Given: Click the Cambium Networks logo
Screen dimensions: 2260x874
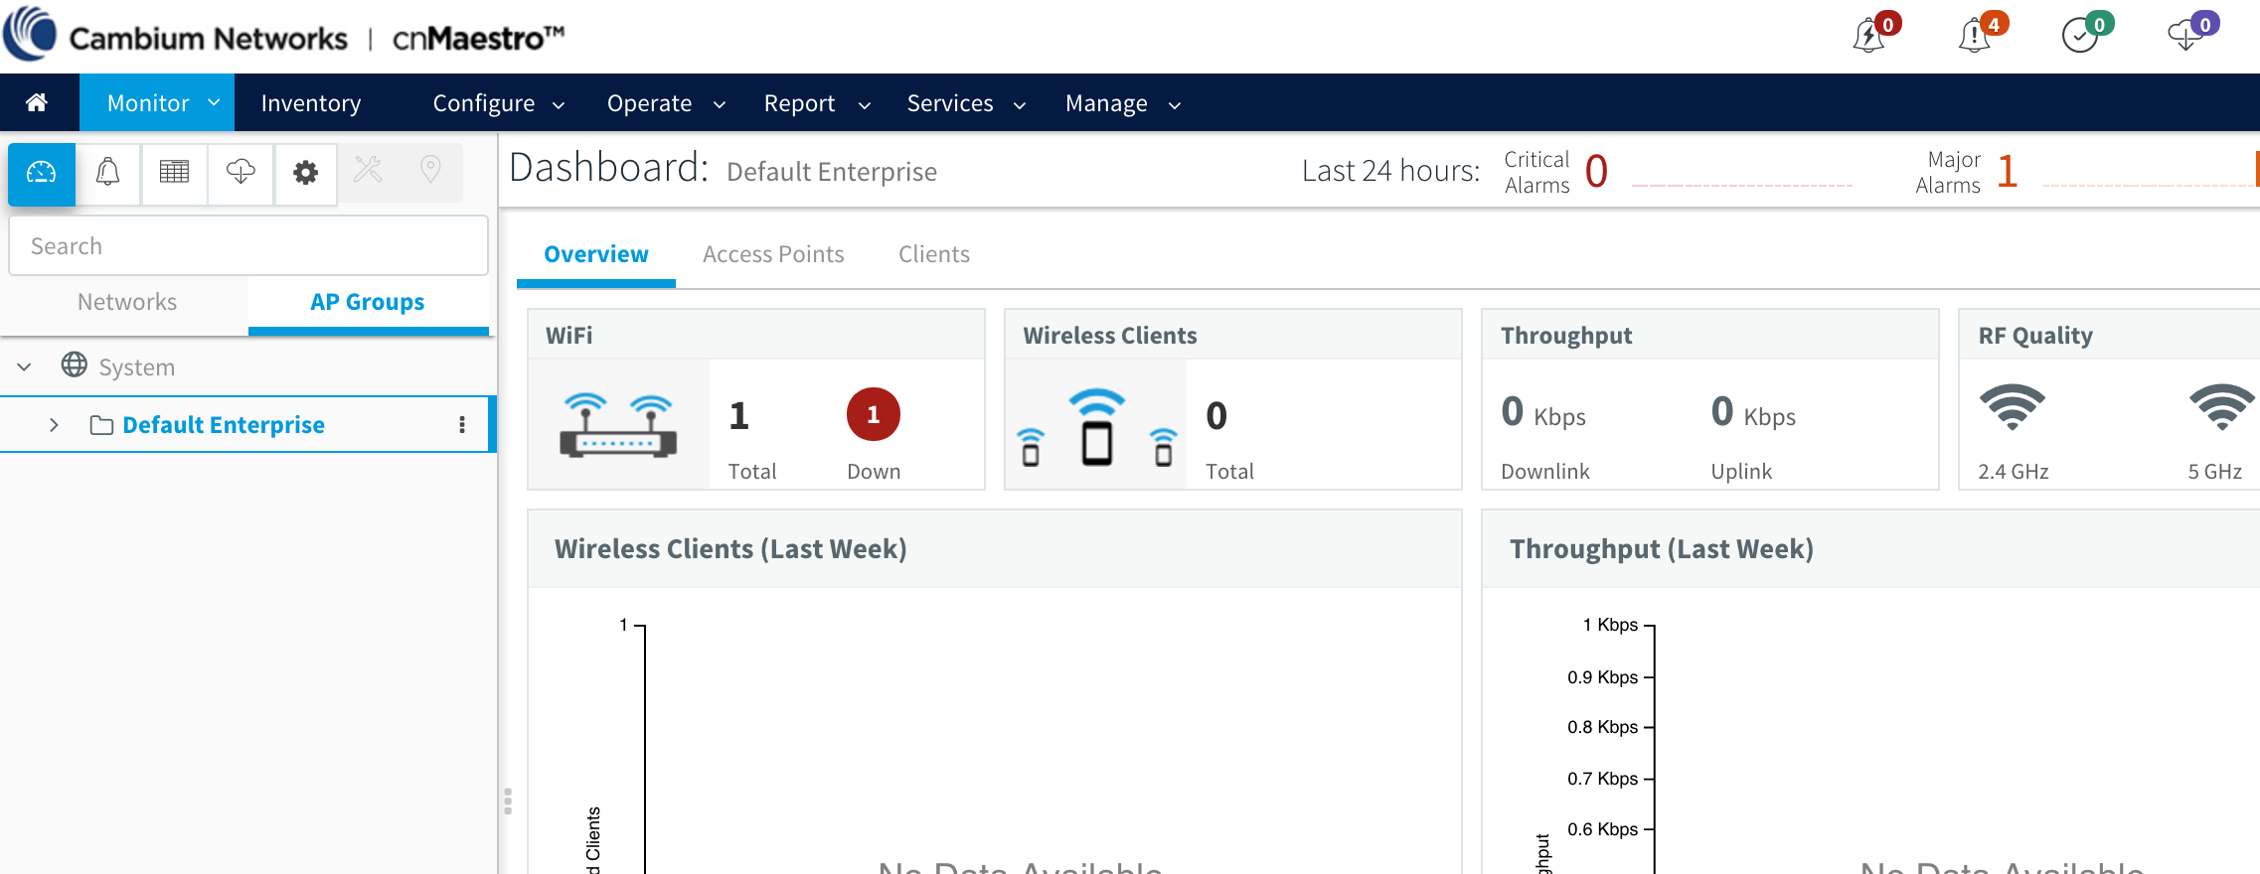Looking at the screenshot, I should (175, 36).
